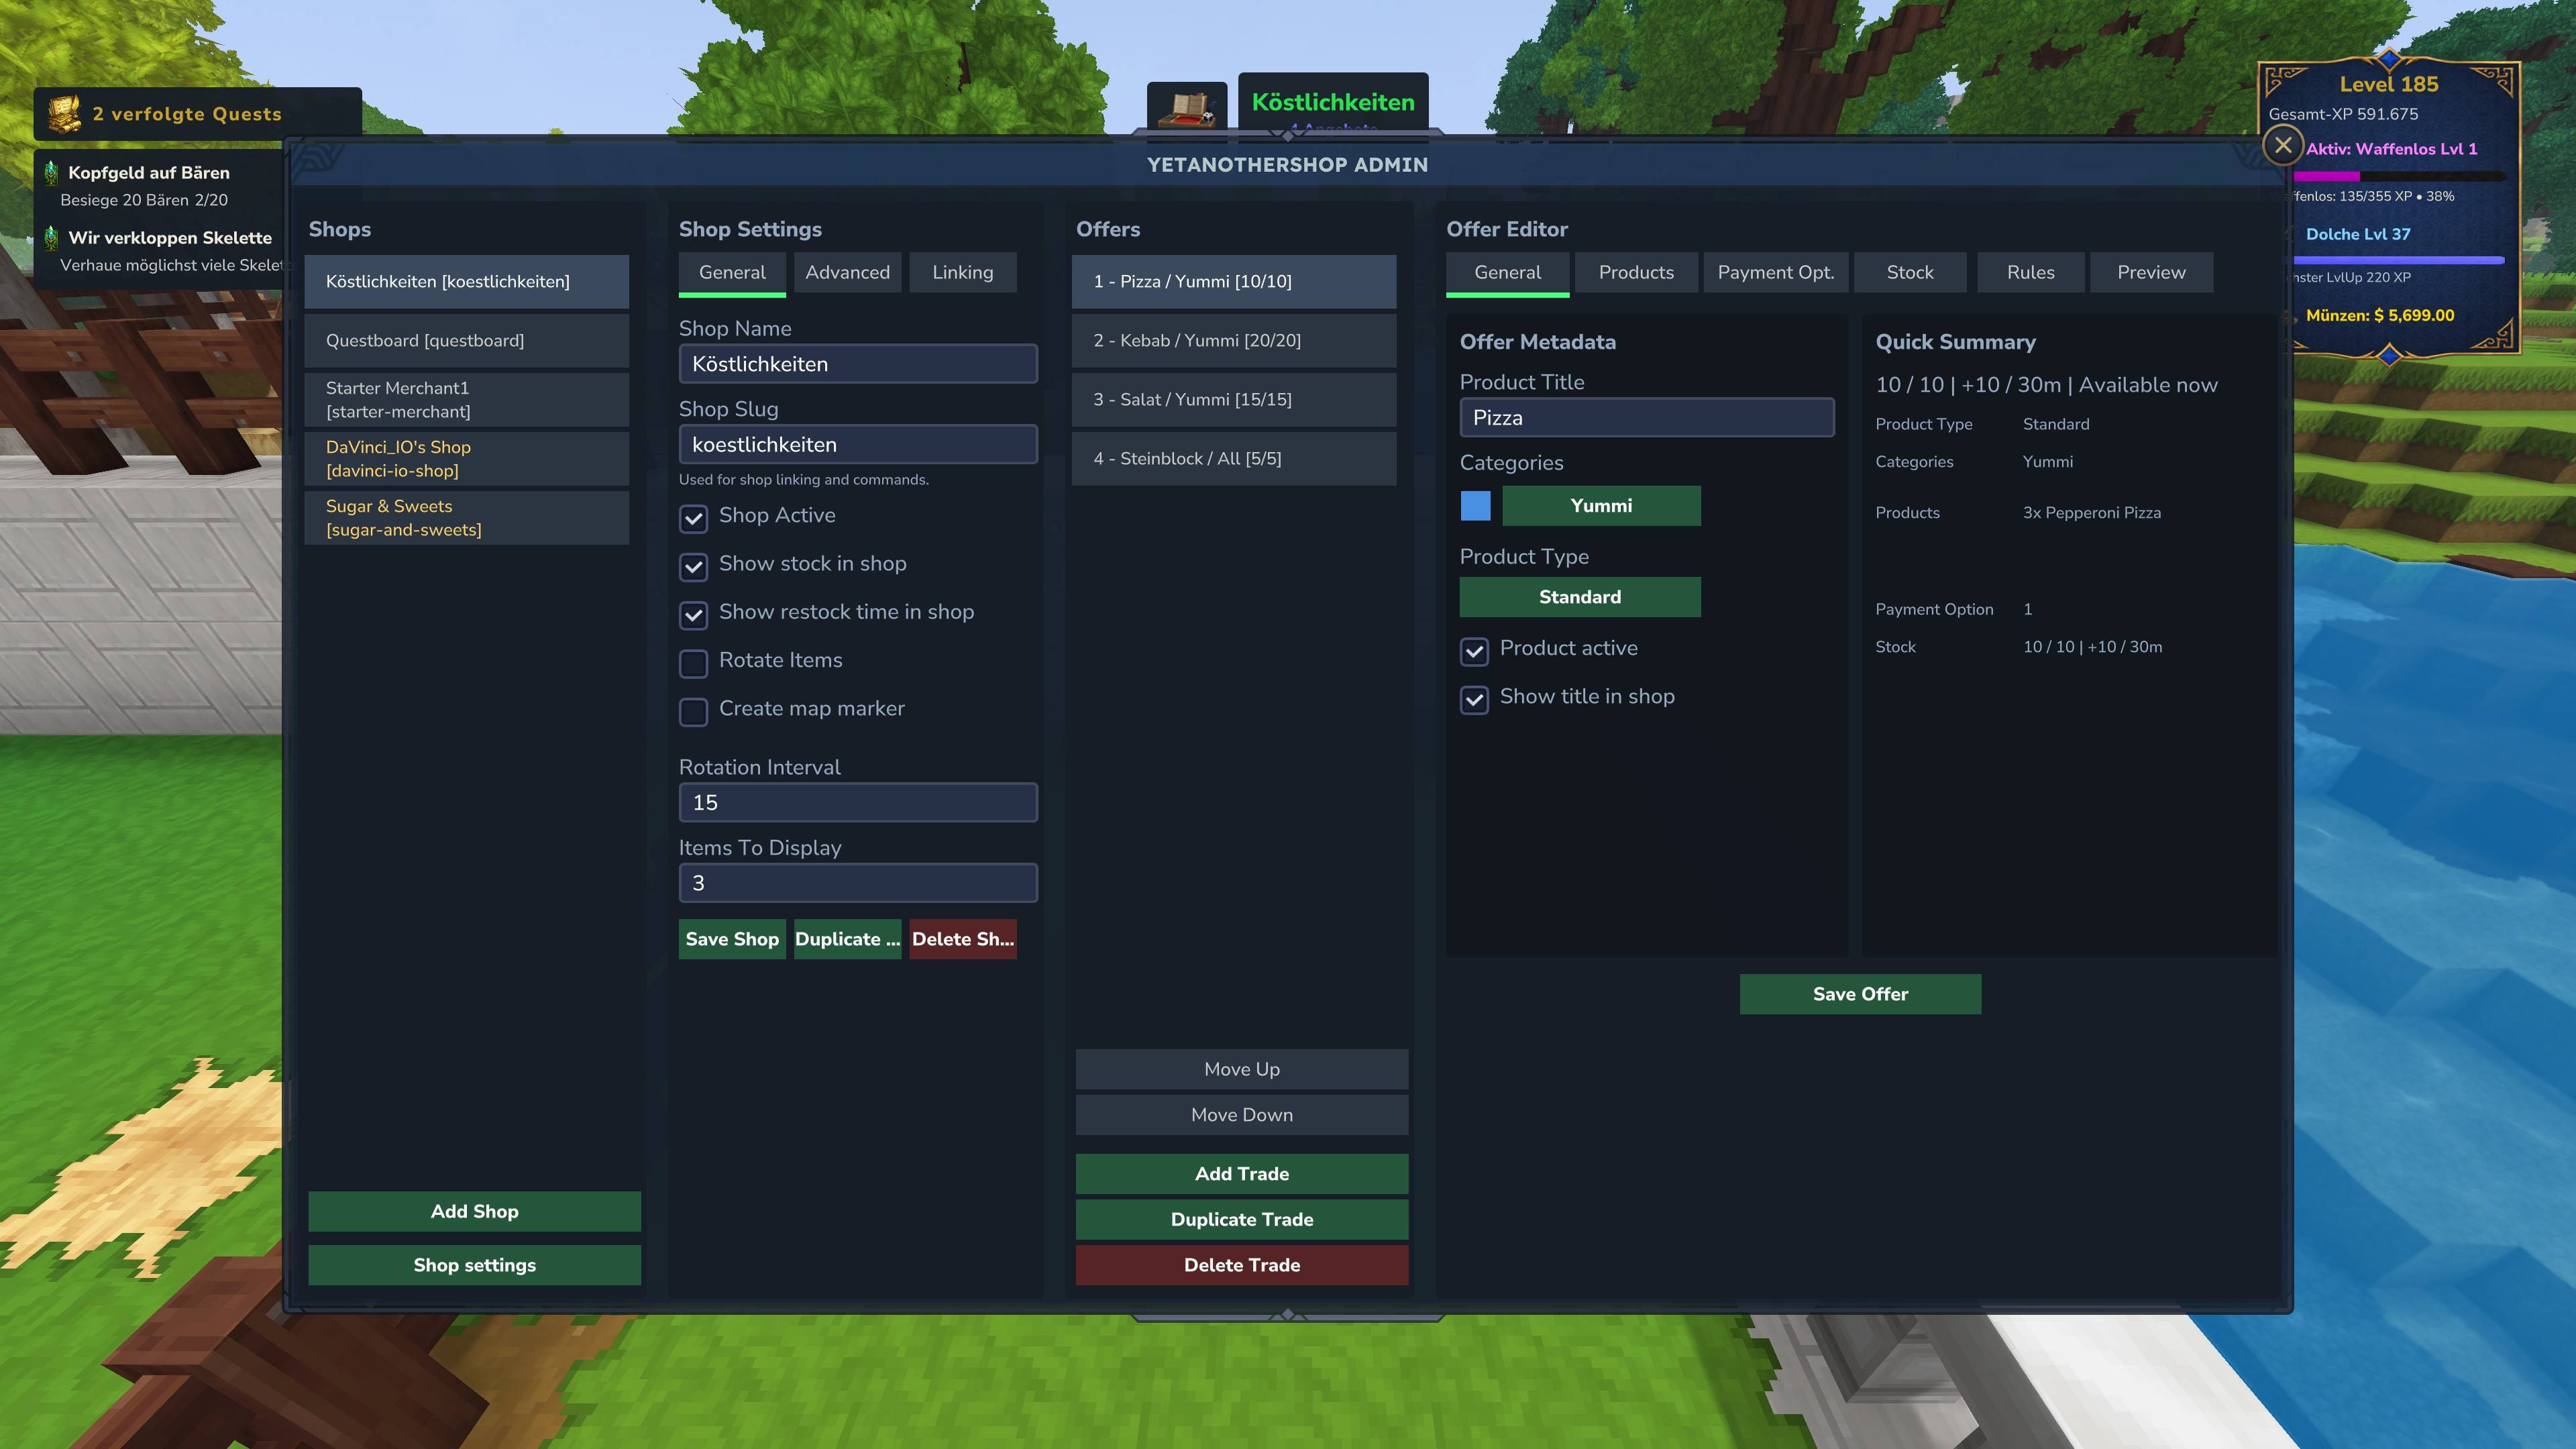2576x1449 pixels.
Task: Click the Delete Trade button
Action: 1242,1265
